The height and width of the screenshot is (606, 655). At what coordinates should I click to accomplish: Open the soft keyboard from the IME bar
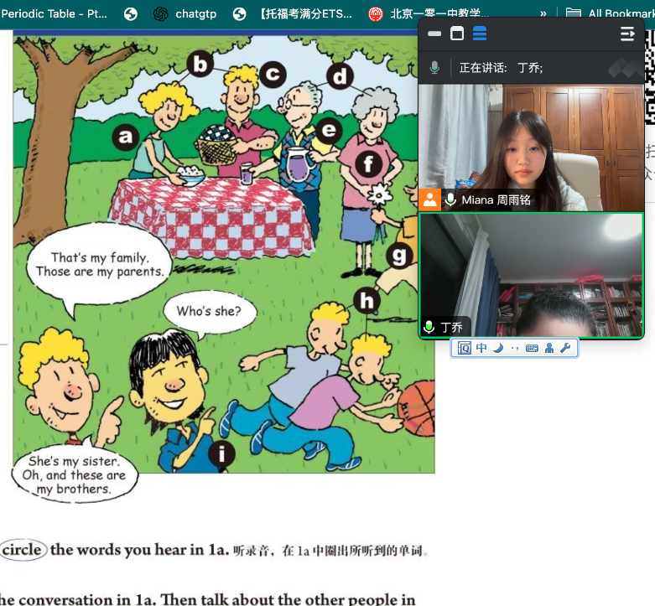[x=532, y=348]
